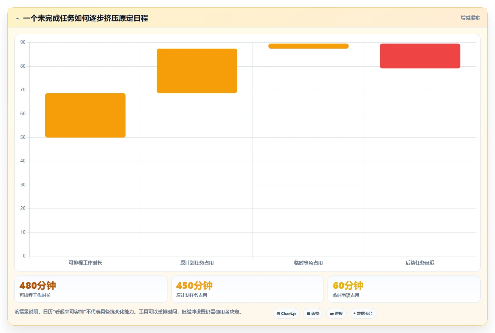495x333 pixels.
Task: Click the thin orange bar for 临时事项占用
Action: (308, 46)
